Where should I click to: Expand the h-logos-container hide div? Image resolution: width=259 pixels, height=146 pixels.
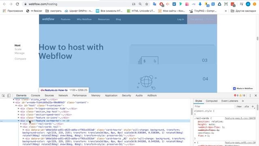(19, 109)
